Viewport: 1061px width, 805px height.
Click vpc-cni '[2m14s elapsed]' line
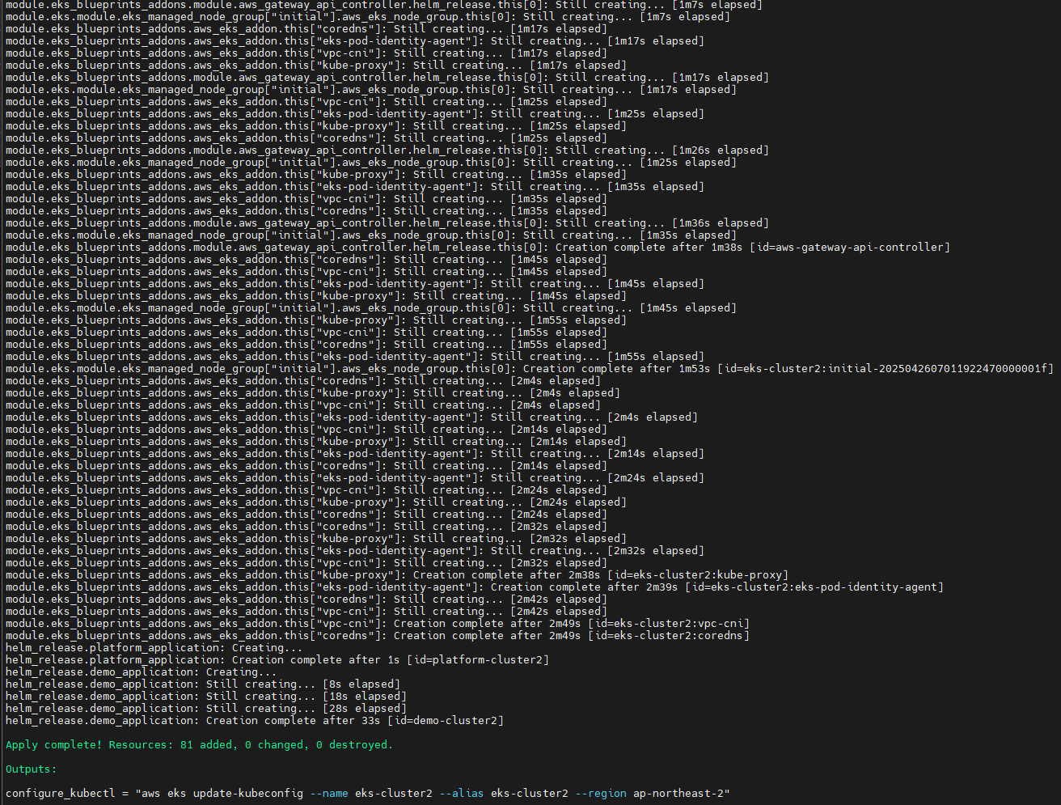coord(306,429)
